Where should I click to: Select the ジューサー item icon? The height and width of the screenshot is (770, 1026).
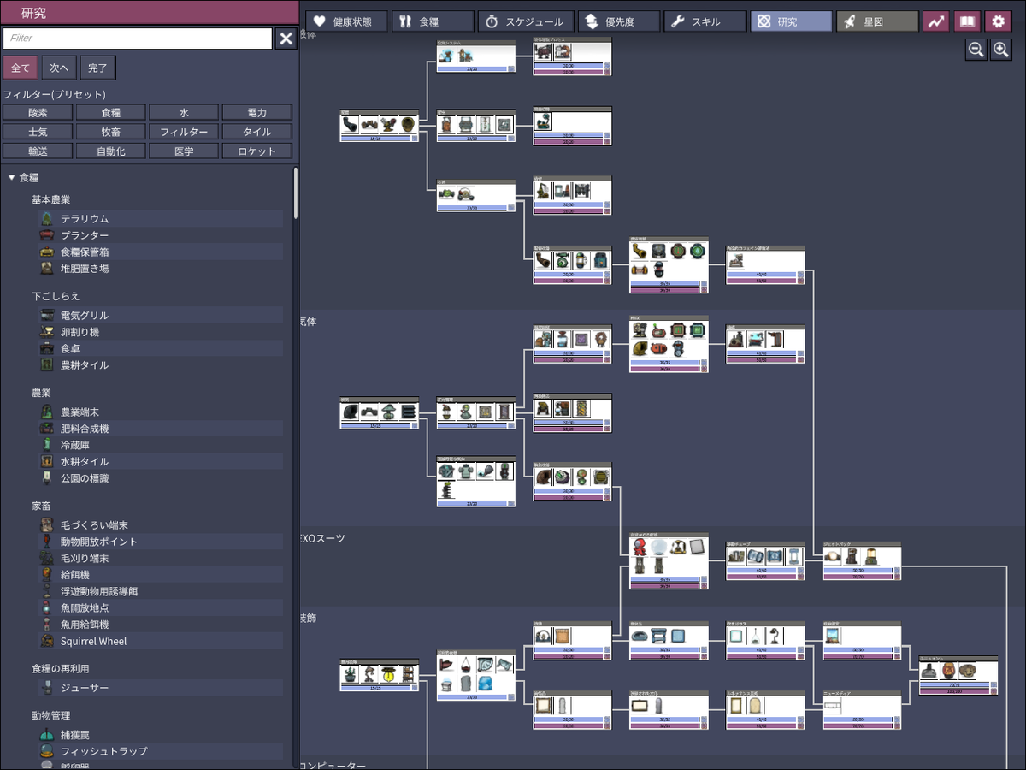coord(46,688)
